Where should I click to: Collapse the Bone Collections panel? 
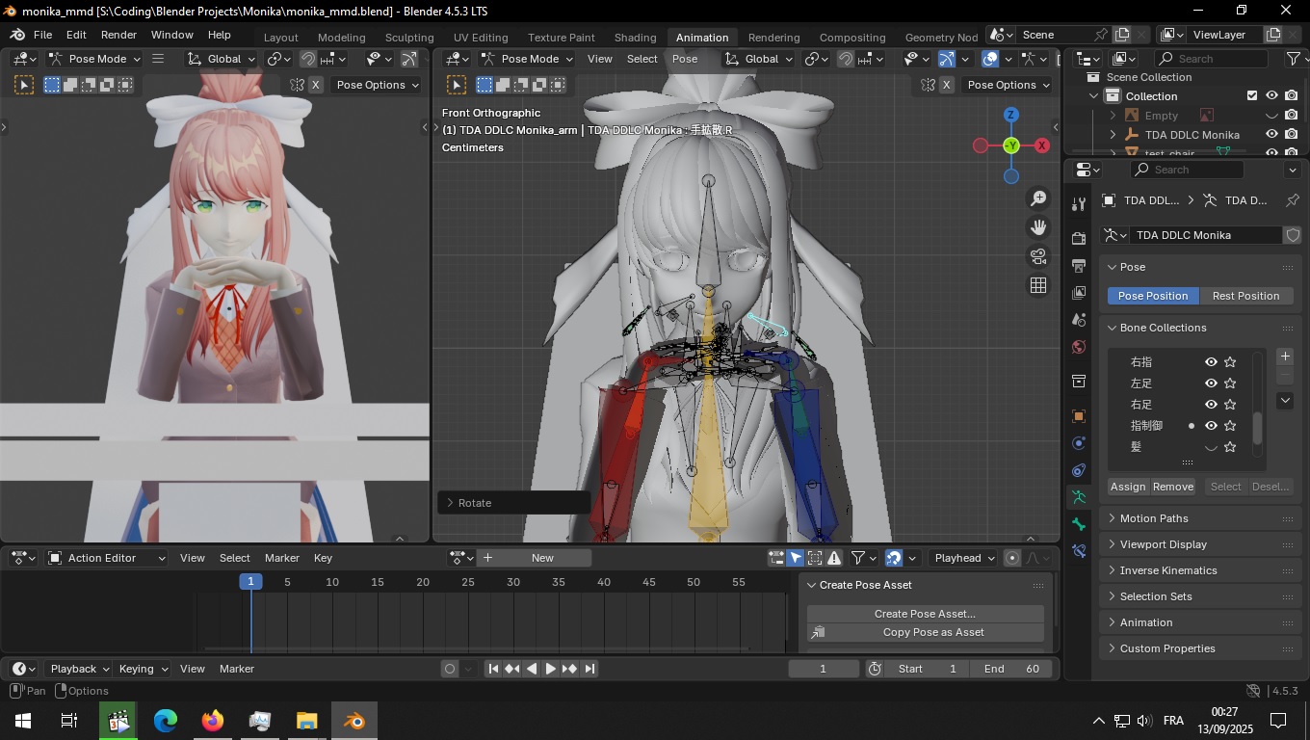[1199, 328]
